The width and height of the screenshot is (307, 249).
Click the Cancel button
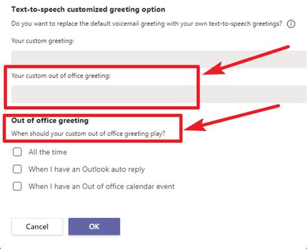(x=37, y=226)
